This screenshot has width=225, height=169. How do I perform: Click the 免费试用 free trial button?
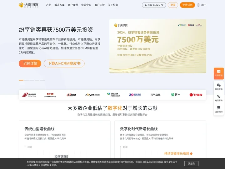187,5
